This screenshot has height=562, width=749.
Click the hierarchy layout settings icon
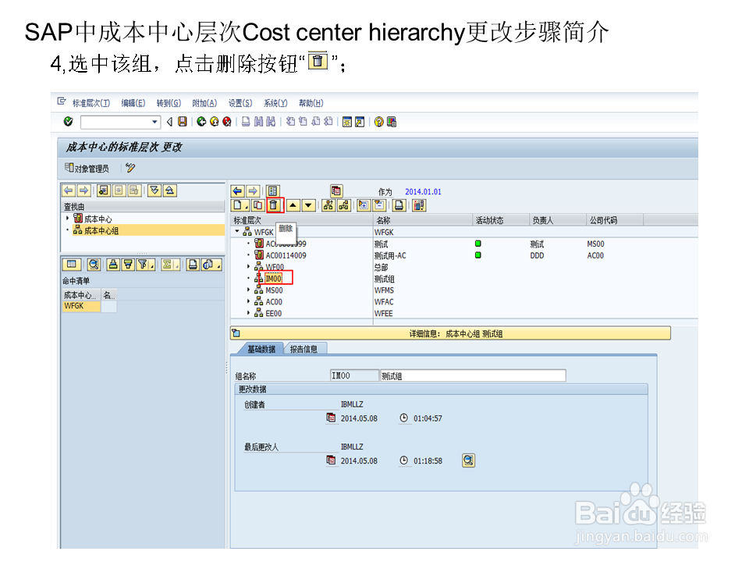273,191
